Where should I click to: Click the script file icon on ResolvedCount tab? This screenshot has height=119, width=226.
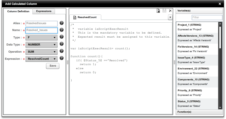click(x=75, y=18)
